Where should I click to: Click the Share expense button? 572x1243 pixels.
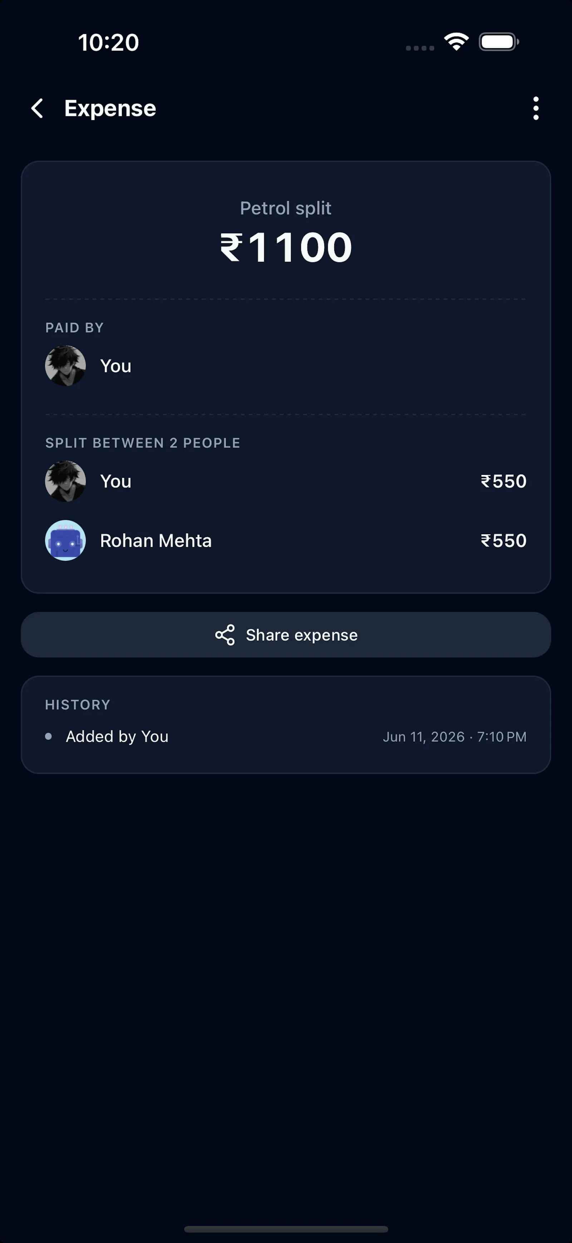[286, 635]
